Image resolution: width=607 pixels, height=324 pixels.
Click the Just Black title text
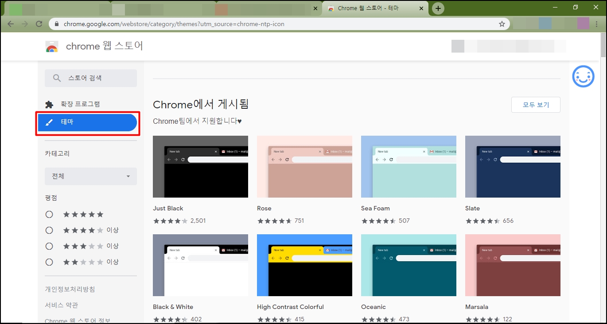[168, 208]
